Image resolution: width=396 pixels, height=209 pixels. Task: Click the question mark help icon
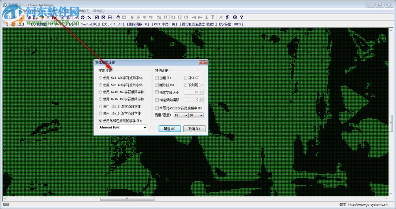pos(242,17)
